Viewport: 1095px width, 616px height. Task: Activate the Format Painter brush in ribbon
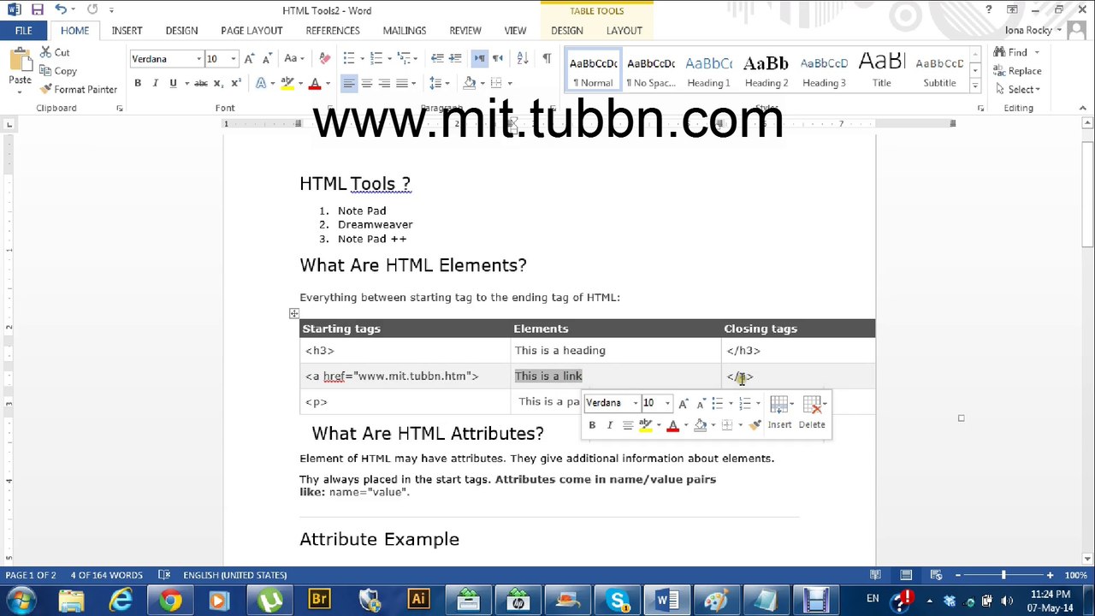point(79,89)
